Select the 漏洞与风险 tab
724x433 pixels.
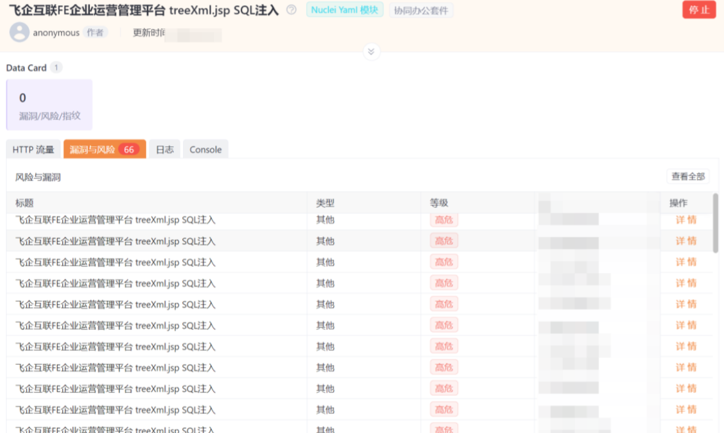[x=105, y=150]
